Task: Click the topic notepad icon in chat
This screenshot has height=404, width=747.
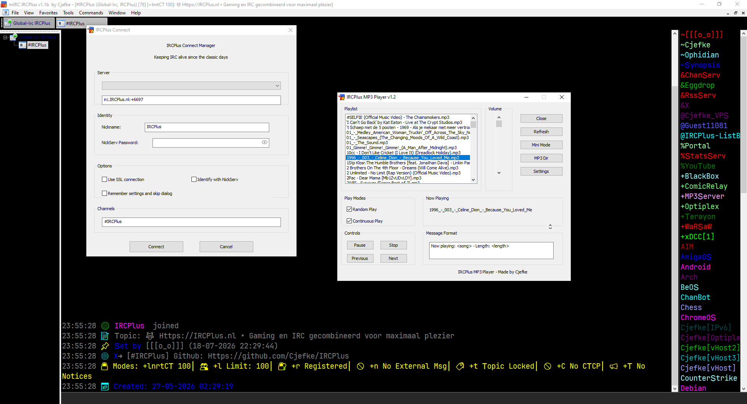Action: (105, 336)
